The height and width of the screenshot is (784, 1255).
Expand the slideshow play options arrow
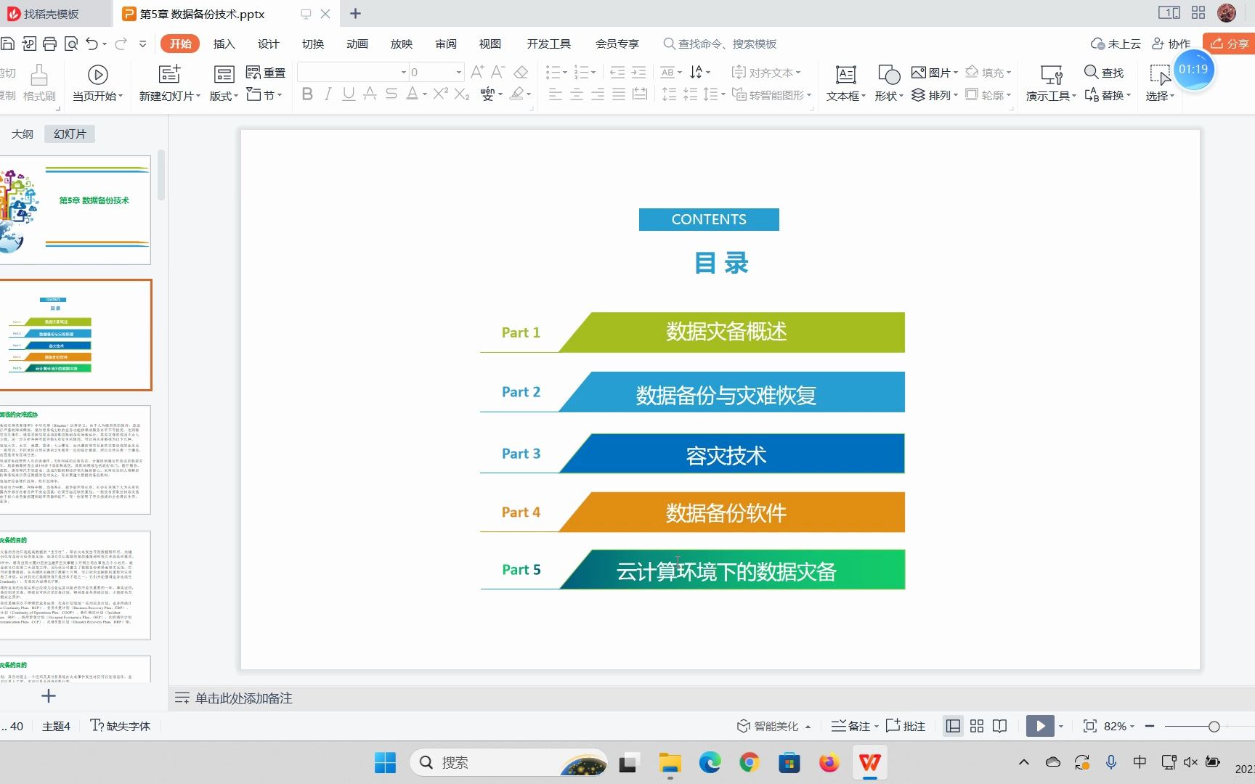point(1061,727)
